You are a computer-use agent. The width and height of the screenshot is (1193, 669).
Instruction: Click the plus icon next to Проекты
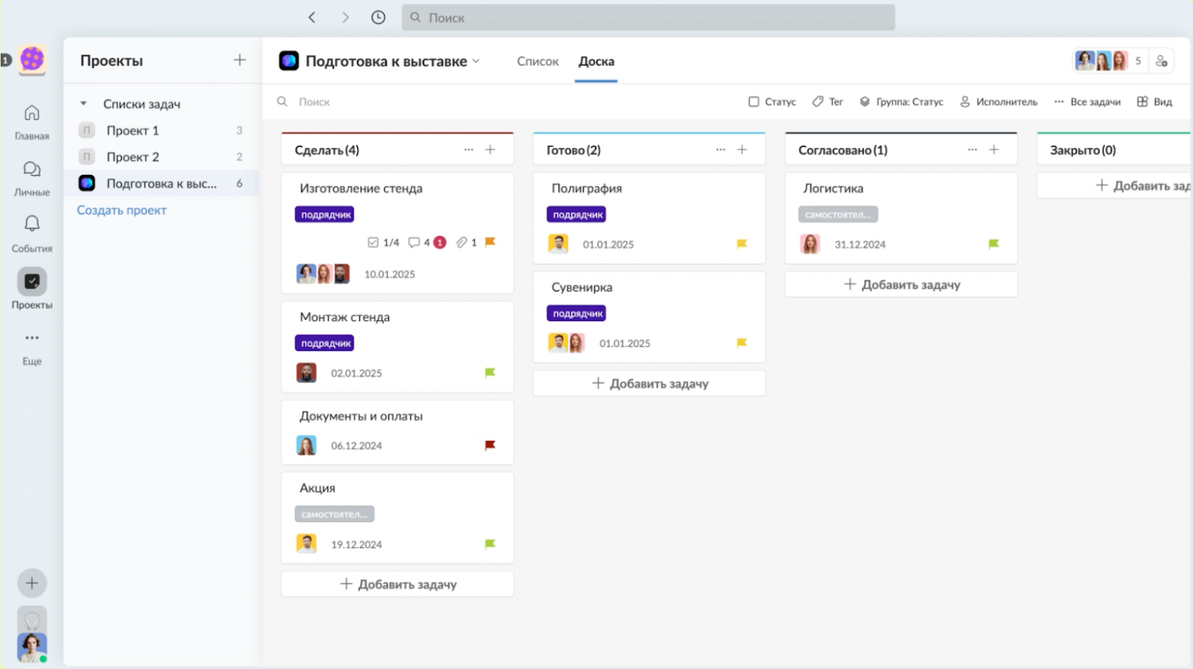pos(239,60)
